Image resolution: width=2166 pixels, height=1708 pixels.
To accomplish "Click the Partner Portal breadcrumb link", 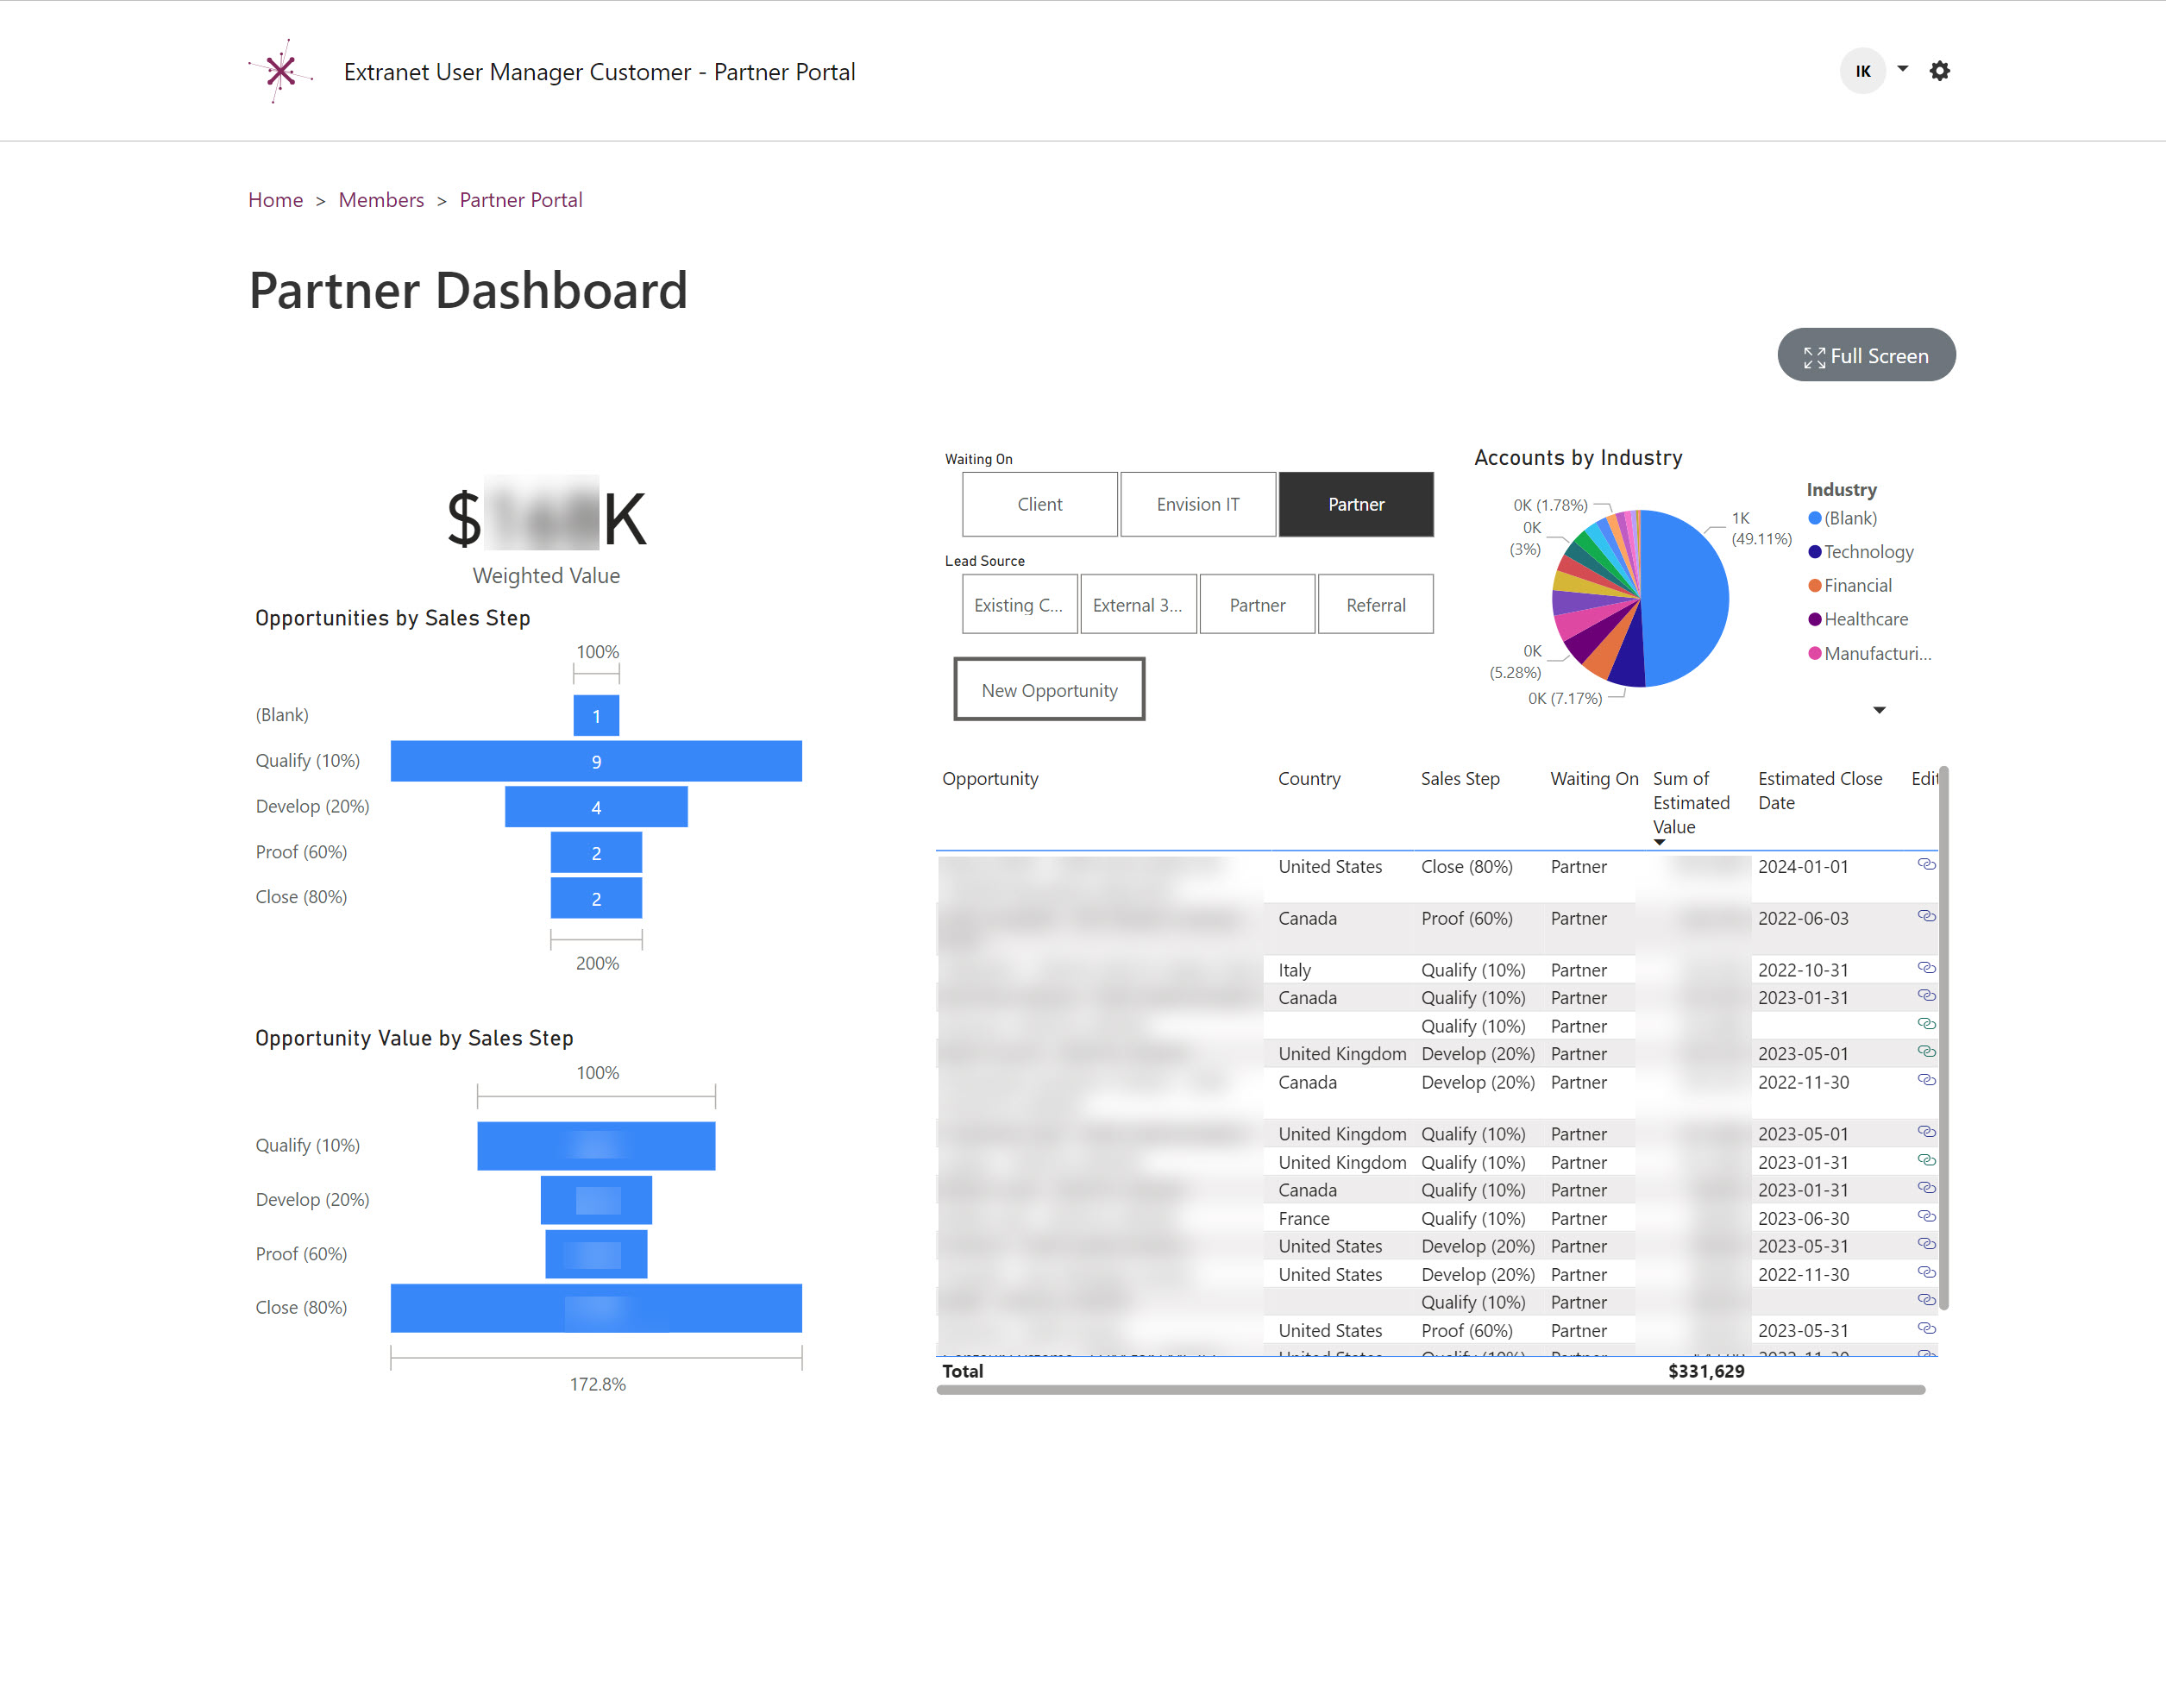I will [522, 198].
